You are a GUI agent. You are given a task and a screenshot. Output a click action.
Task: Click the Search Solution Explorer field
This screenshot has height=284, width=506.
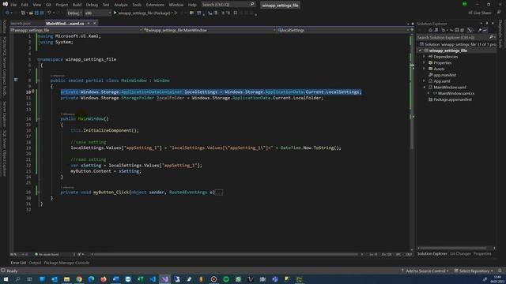pos(453,37)
